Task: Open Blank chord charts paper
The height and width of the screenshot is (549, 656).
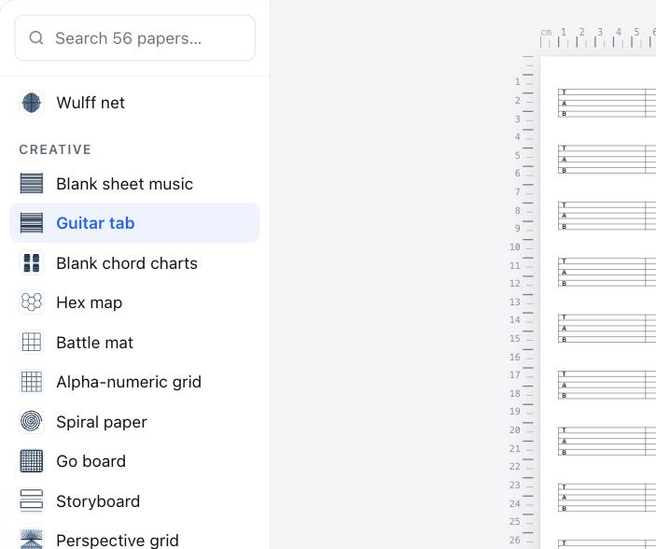Action: [x=134, y=263]
